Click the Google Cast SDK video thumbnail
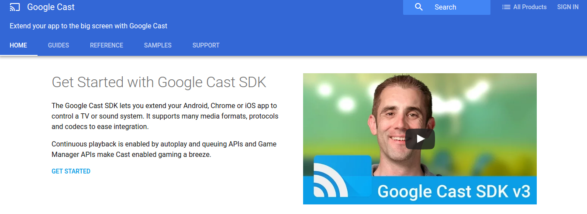Screen dimensions: 587x214 420,139
